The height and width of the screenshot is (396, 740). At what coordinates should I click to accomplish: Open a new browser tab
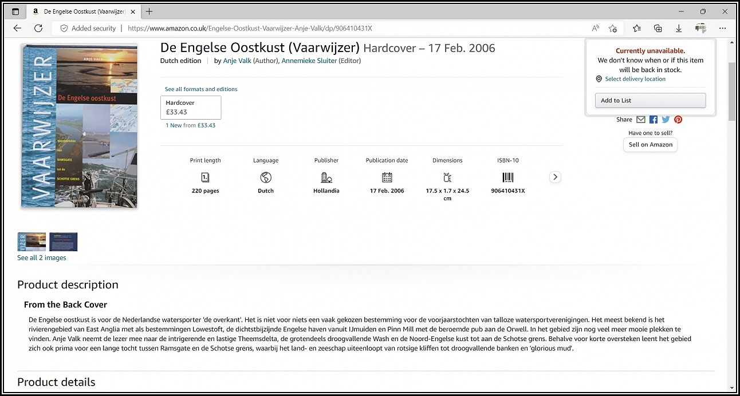click(x=149, y=11)
